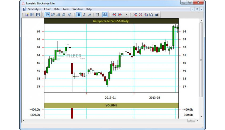The height and width of the screenshot is (130, 225).
Task: Switch to Yearly period (Y) button
Action: (69, 15)
